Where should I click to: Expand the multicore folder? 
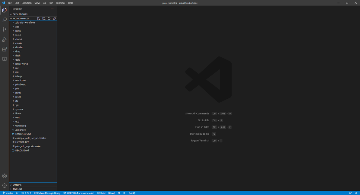coord(33,81)
